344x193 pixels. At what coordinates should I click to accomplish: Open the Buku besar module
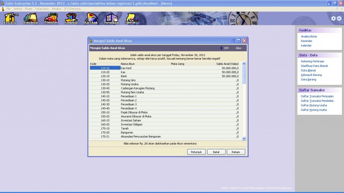pos(31,18)
